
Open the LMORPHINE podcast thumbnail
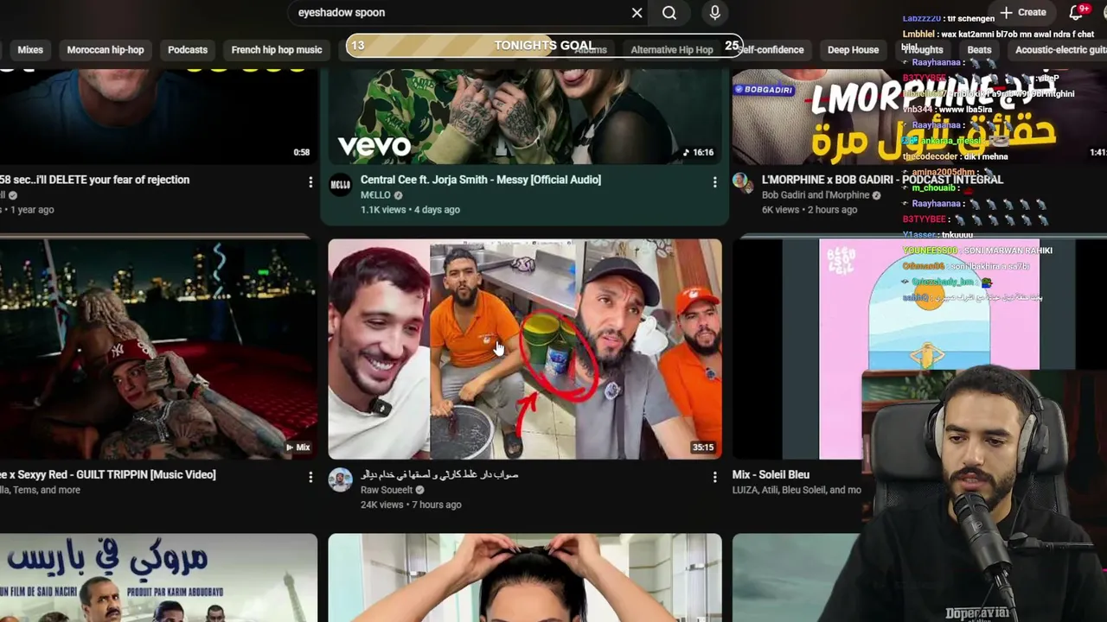919,117
